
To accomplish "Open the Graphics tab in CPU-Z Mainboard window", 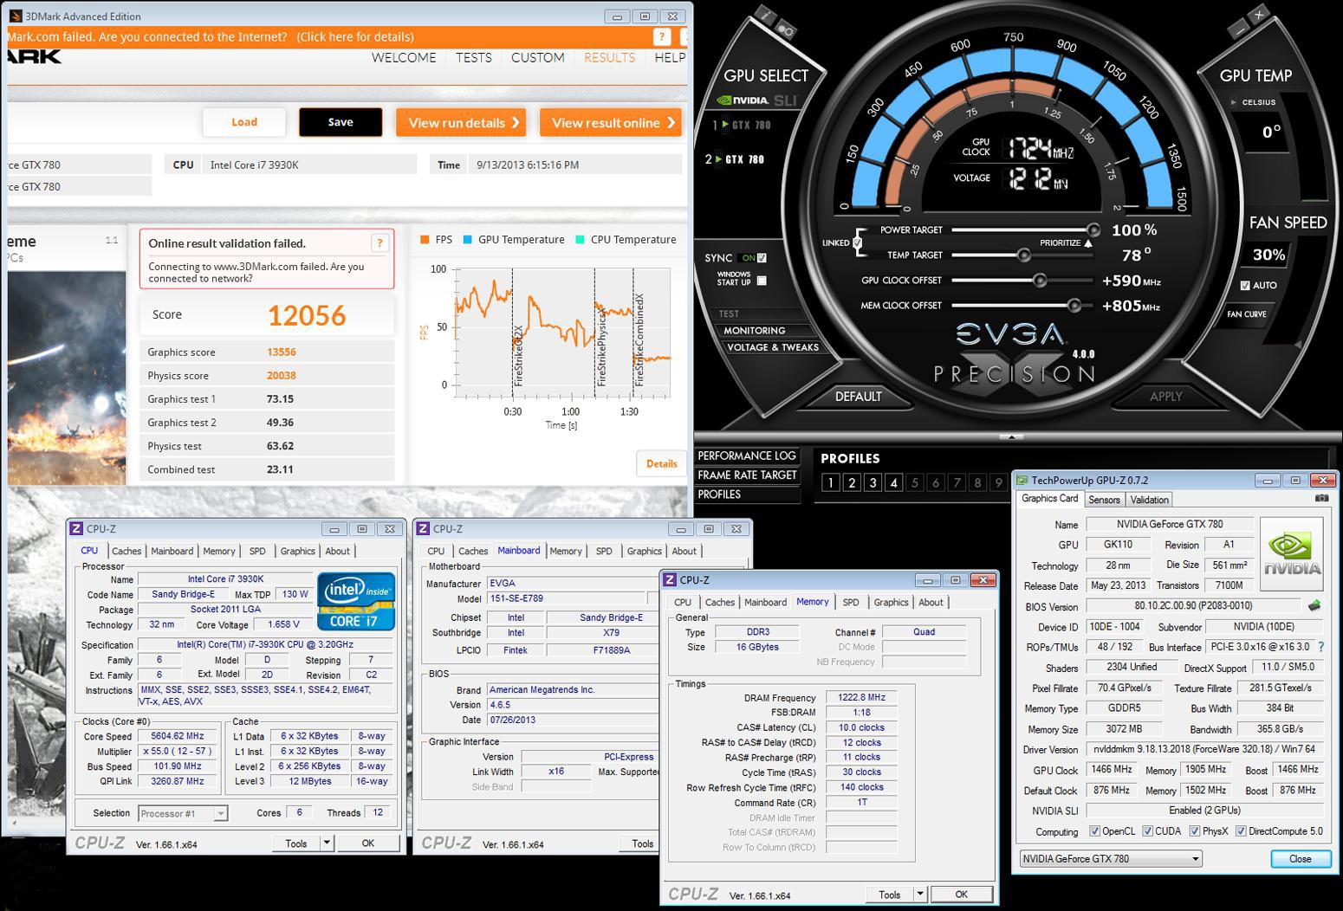I will pos(644,551).
